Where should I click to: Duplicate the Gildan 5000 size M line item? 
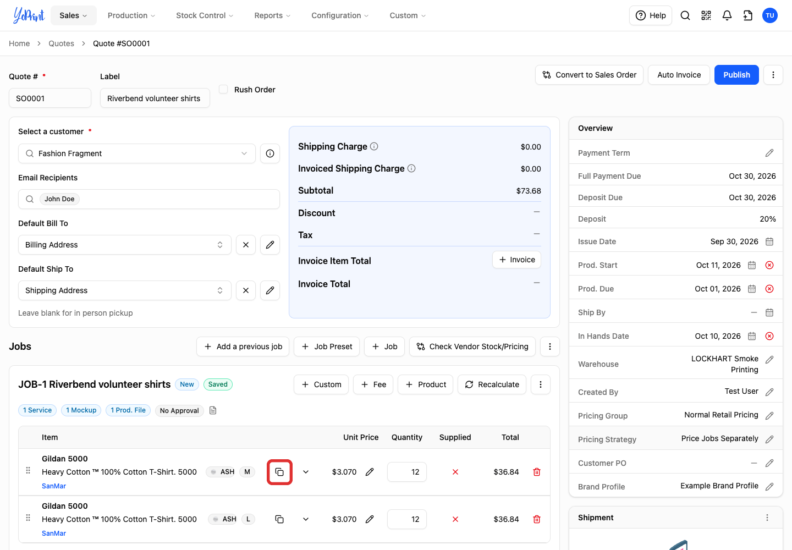[x=279, y=472]
